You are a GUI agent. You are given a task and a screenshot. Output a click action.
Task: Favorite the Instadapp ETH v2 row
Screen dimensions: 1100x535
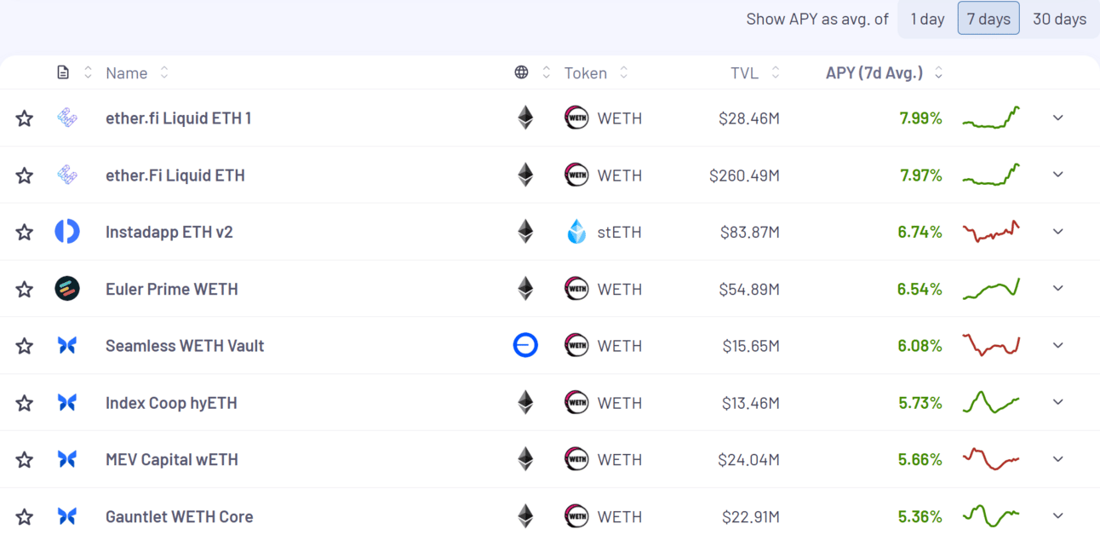click(x=25, y=232)
